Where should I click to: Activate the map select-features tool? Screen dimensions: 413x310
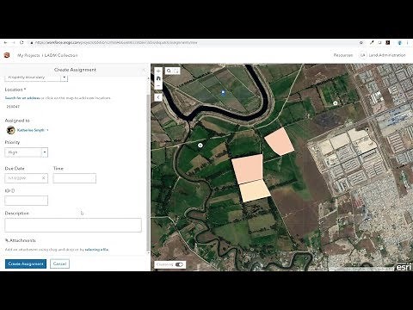(176, 71)
